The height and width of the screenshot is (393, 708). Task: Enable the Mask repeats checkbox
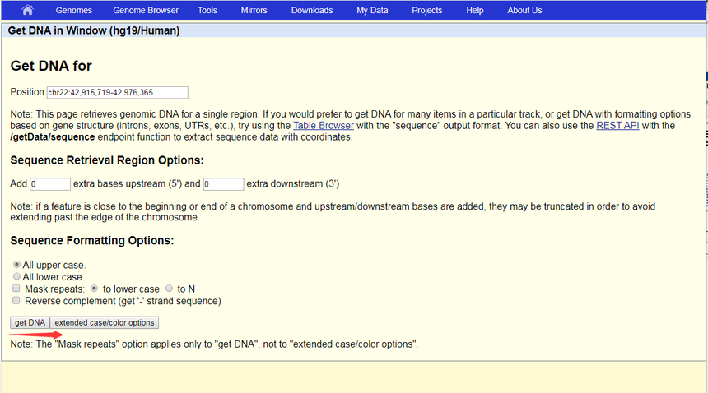[x=16, y=289]
